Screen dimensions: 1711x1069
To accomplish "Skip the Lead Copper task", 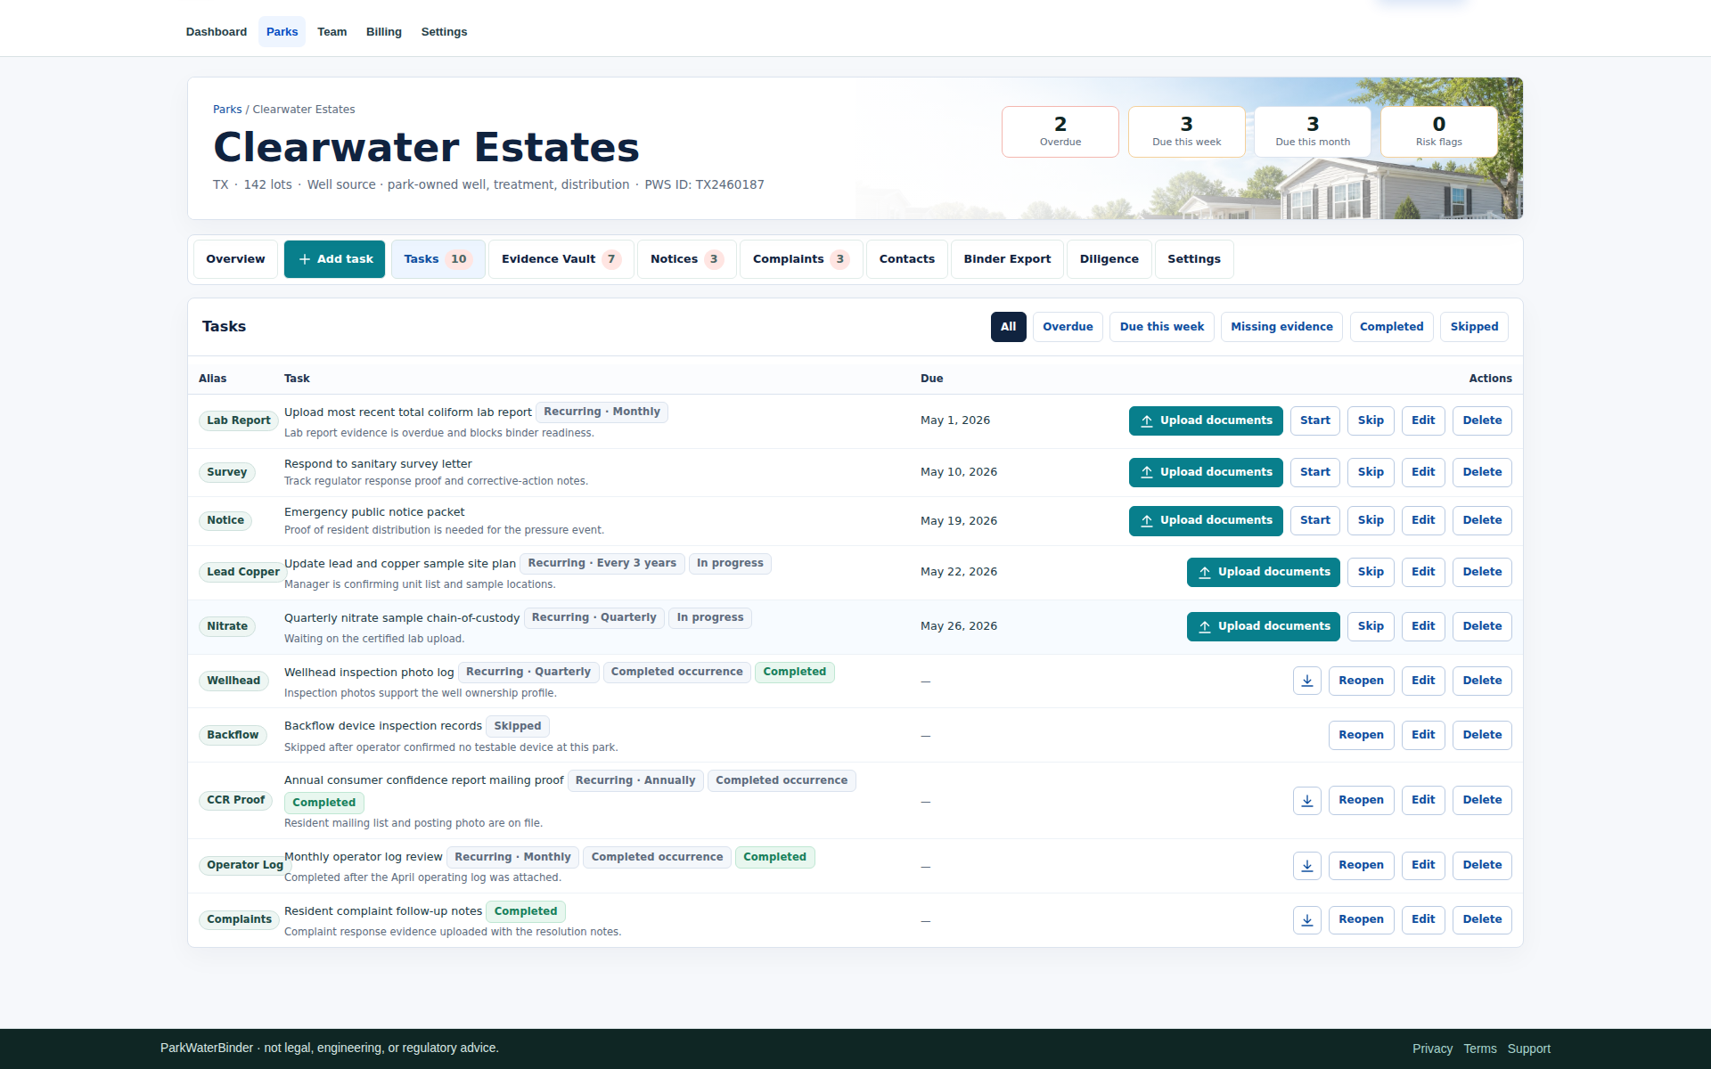I will (1371, 572).
